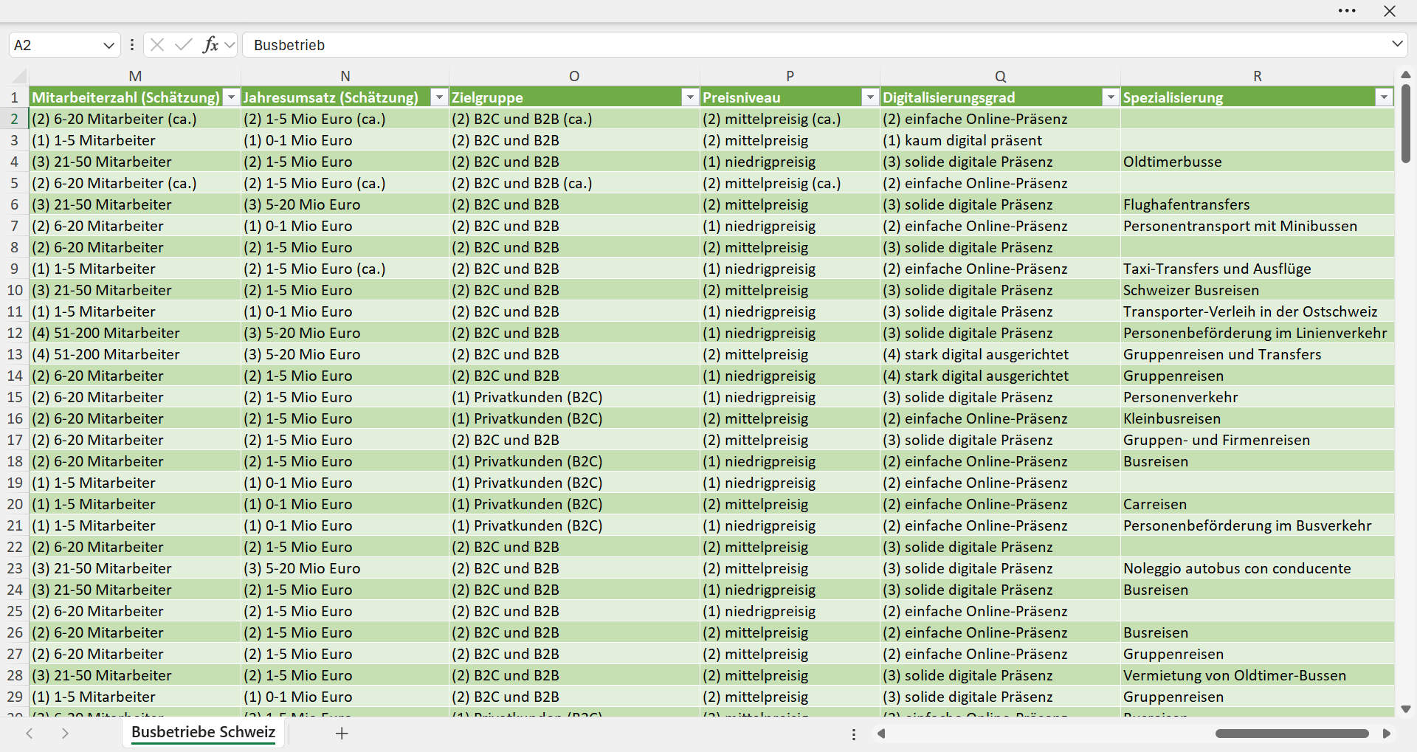Select column Q header
The image size is (1417, 752).
(1000, 76)
